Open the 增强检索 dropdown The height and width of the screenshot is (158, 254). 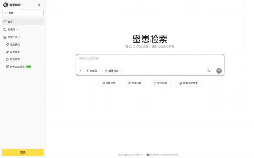[x=113, y=71]
